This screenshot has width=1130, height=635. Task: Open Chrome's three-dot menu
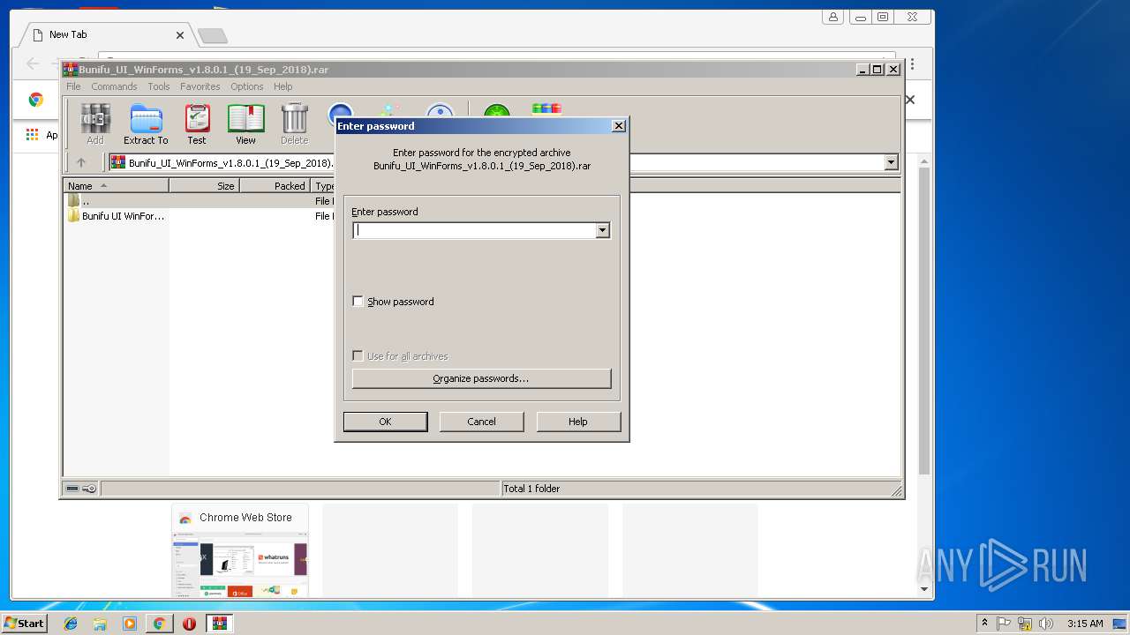(x=912, y=64)
